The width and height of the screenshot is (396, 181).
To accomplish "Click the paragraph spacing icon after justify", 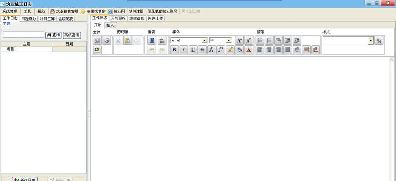I will tap(297, 50).
